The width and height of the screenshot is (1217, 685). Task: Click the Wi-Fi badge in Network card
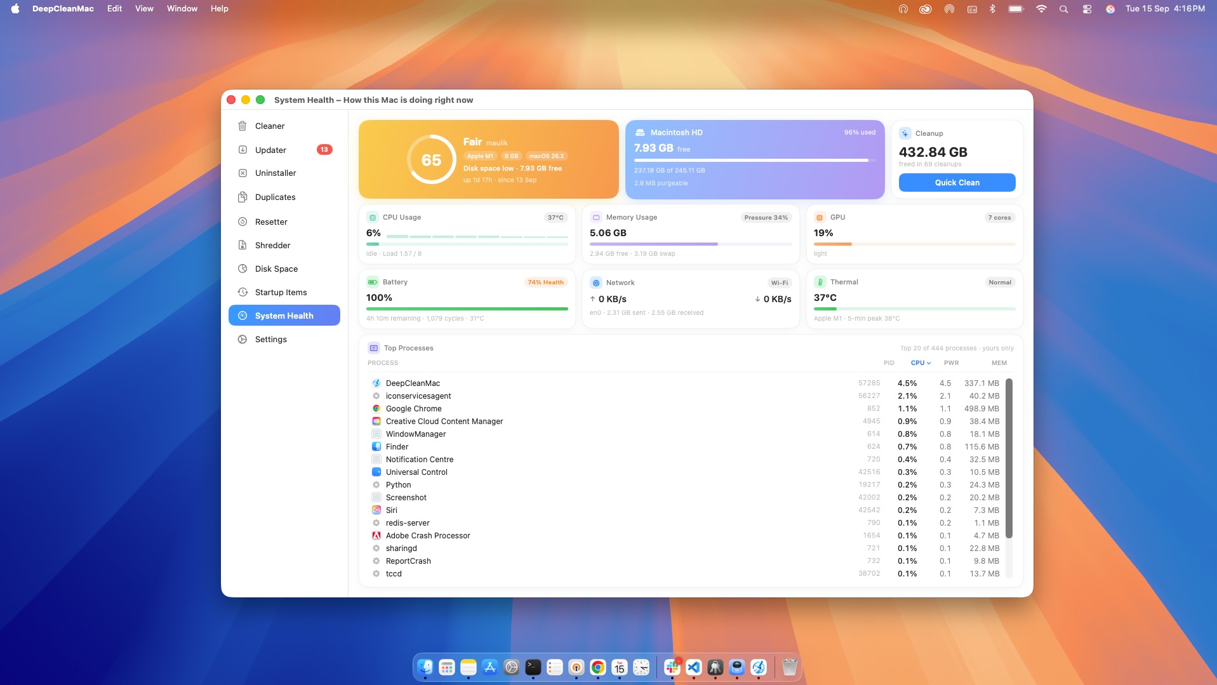tap(779, 283)
